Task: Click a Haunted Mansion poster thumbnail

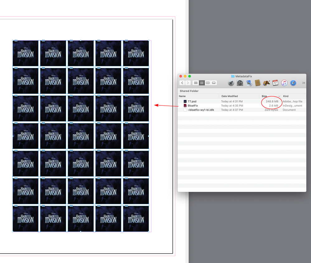Action: 26,53
